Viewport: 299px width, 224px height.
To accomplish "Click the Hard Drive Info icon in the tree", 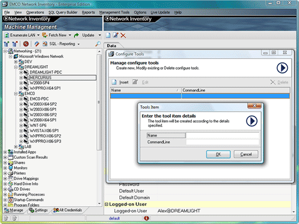I will click(x=11, y=184).
